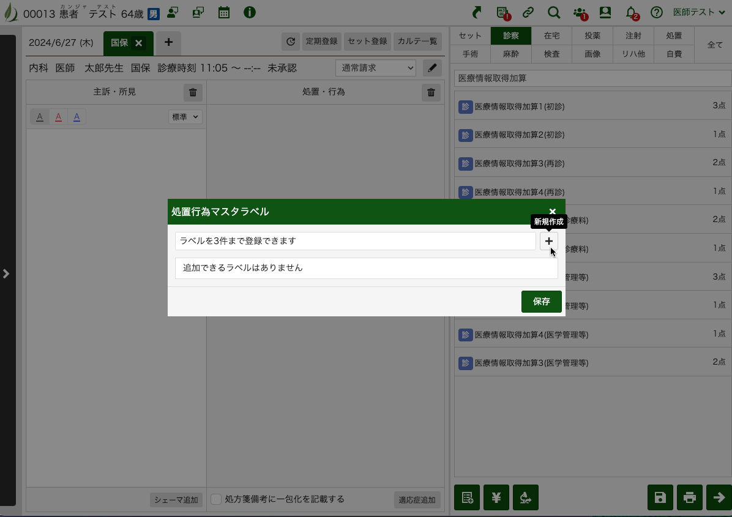Image resolution: width=732 pixels, height=517 pixels.
Task: Click the yen billing icon button
Action: pyautogui.click(x=496, y=497)
